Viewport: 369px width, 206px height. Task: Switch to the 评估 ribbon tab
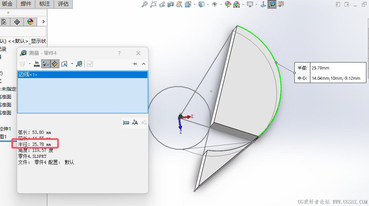[63, 4]
